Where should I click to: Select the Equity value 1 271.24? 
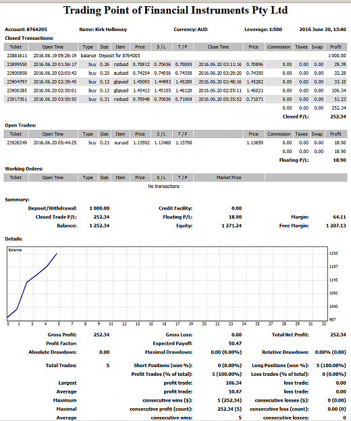[x=232, y=226]
